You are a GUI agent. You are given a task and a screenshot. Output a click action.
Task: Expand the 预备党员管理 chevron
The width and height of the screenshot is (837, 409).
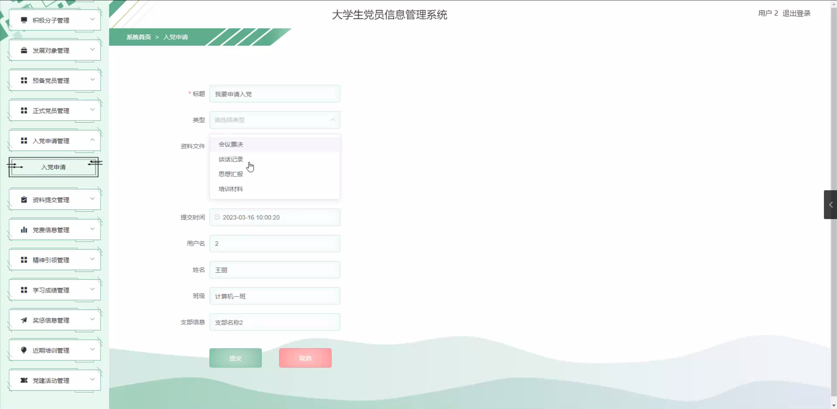point(93,80)
